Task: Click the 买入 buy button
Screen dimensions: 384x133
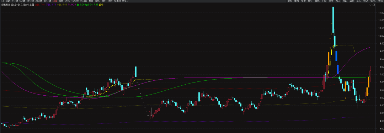Action: 358,1
